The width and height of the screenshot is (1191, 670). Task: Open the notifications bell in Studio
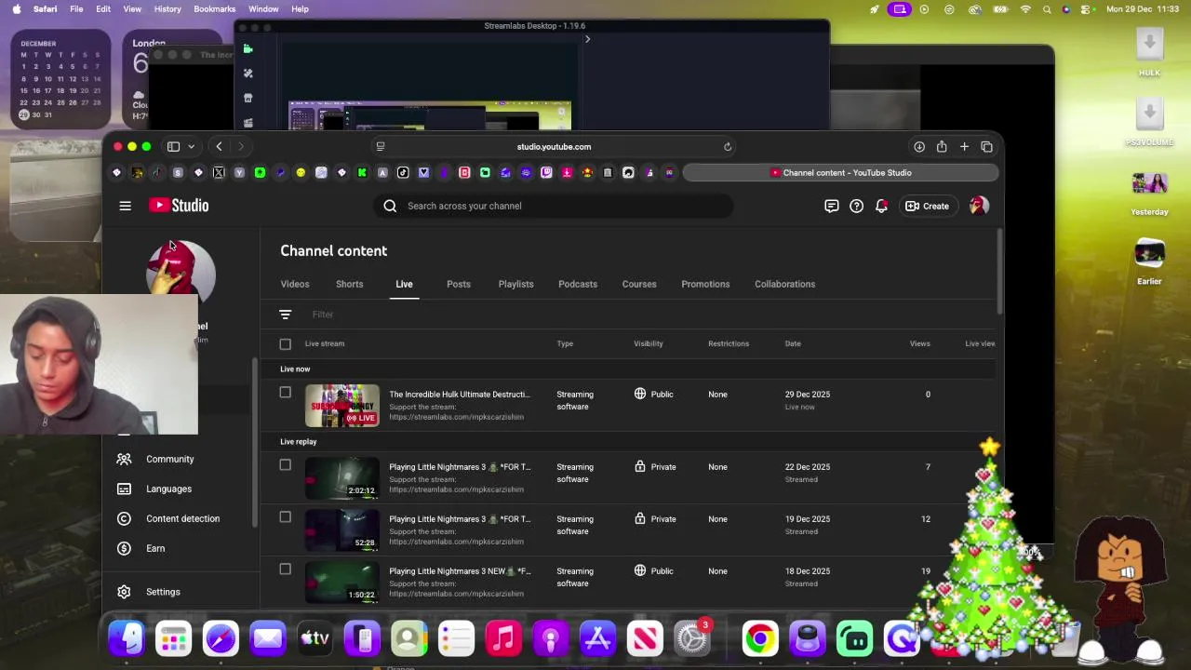[881, 206]
